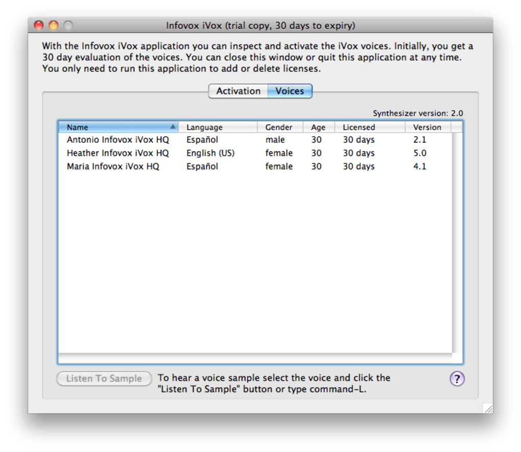Select the Voices tab

[290, 91]
